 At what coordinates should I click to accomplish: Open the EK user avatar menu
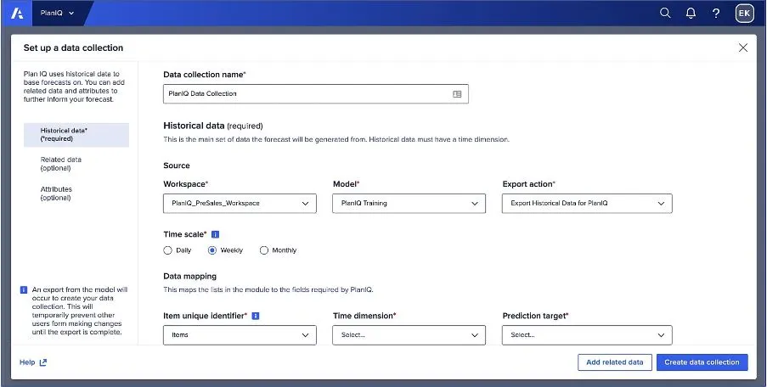[745, 14]
